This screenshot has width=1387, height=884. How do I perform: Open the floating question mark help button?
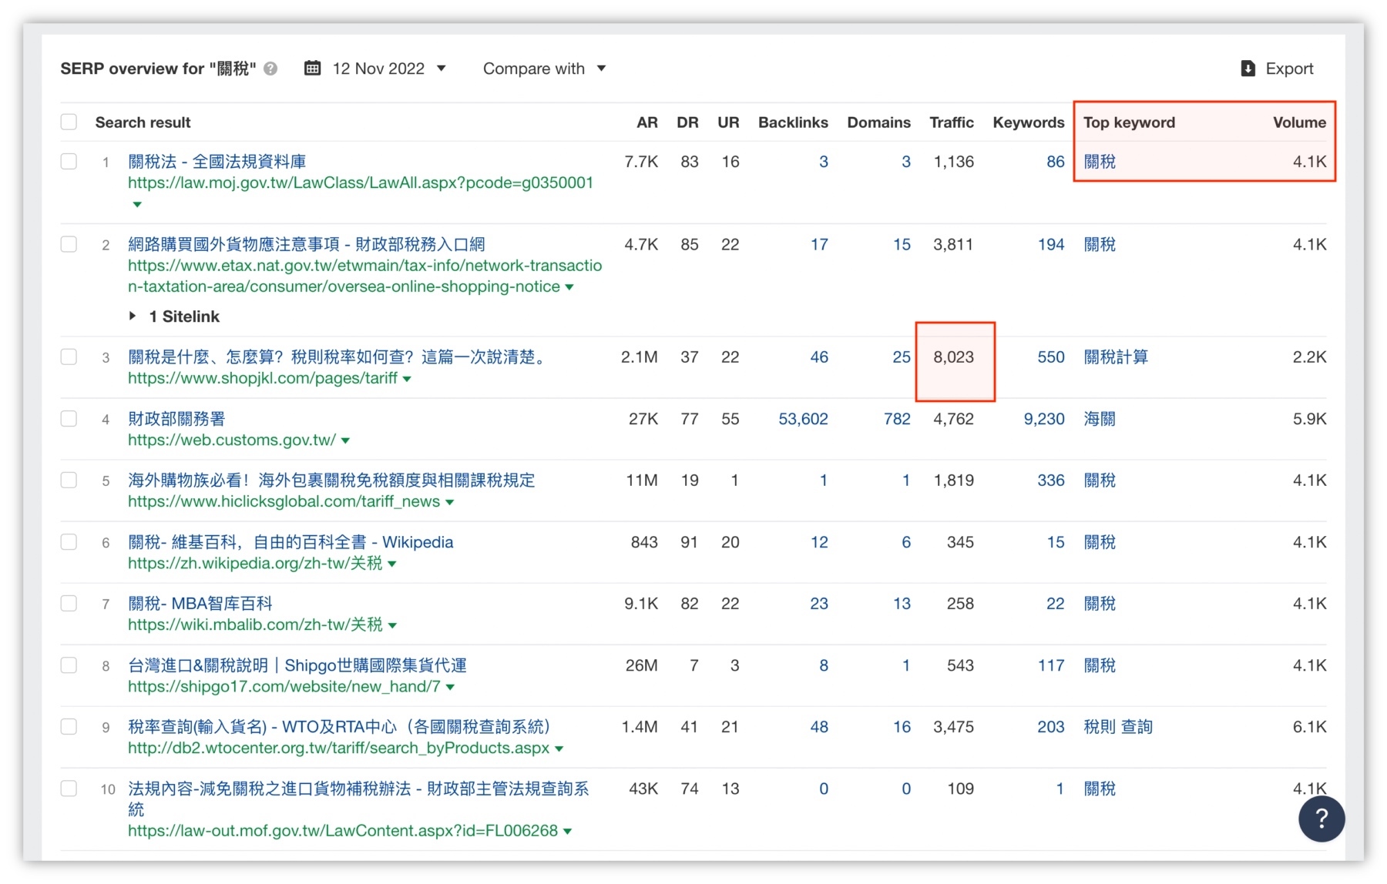point(1322,819)
